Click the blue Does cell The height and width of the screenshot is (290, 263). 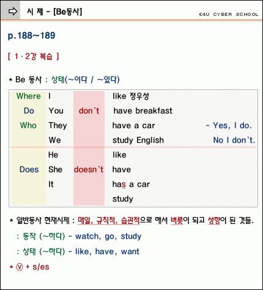click(29, 169)
